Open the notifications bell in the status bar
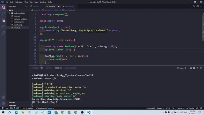The height and width of the screenshot is (115, 204). [201, 108]
